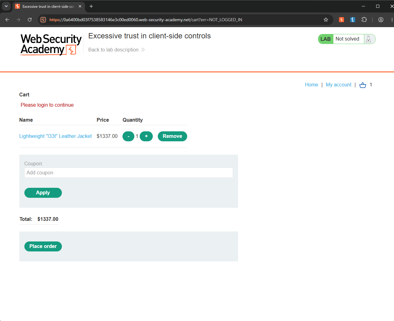394x321 pixels.
Task: Open the browser profile icon
Action: [x=381, y=20]
